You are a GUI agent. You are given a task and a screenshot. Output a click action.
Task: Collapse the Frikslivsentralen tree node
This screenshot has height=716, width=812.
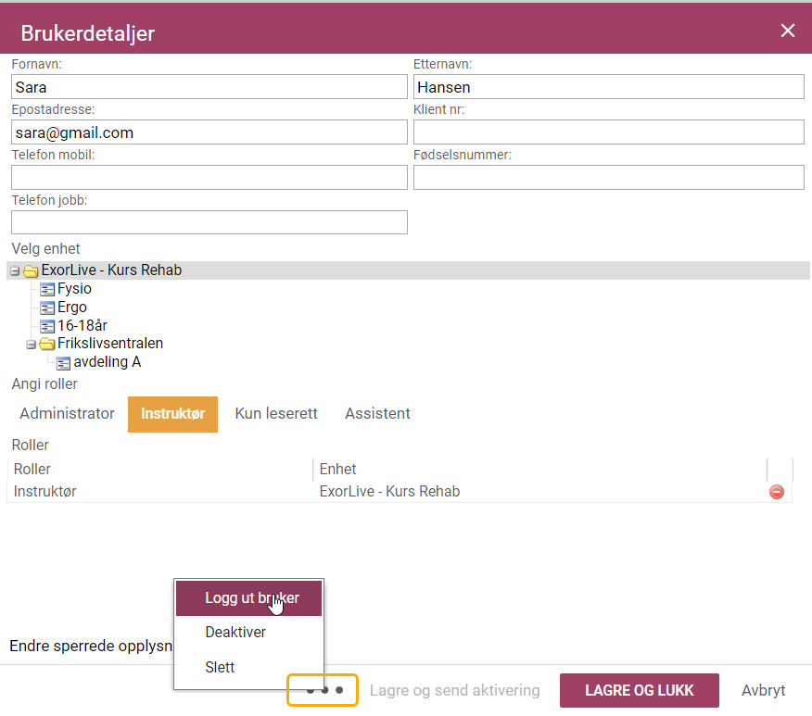coord(32,344)
